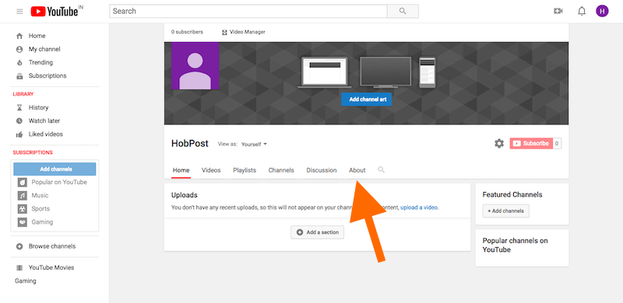This screenshot has width=623, height=303.
Task: Click Add a section button
Action: click(318, 232)
